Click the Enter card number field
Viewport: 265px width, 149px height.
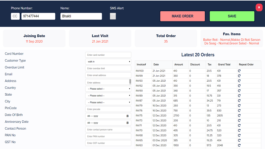pos(108,55)
